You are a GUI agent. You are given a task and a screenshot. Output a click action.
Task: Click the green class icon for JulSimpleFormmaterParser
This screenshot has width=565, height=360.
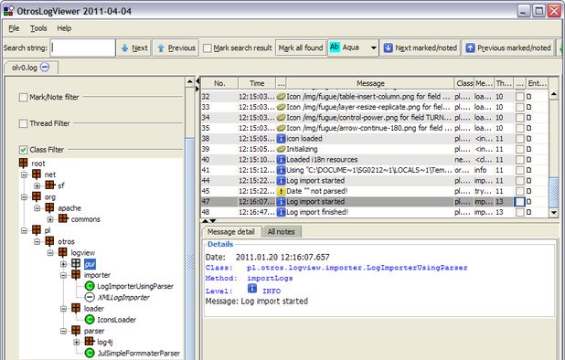tap(90, 354)
